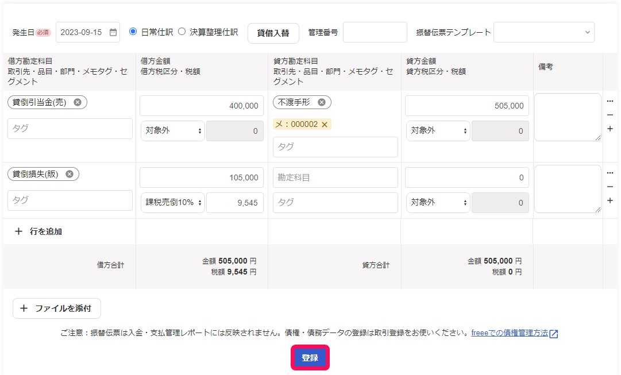Click the 登録 button
This screenshot has height=375, width=621.
tap(310, 358)
